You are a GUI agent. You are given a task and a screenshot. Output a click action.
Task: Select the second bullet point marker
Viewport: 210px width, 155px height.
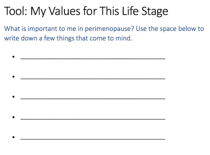point(13,77)
